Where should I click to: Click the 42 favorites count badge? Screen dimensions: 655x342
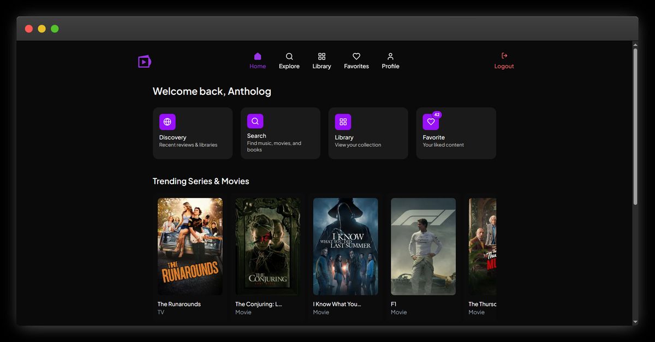[x=437, y=115]
